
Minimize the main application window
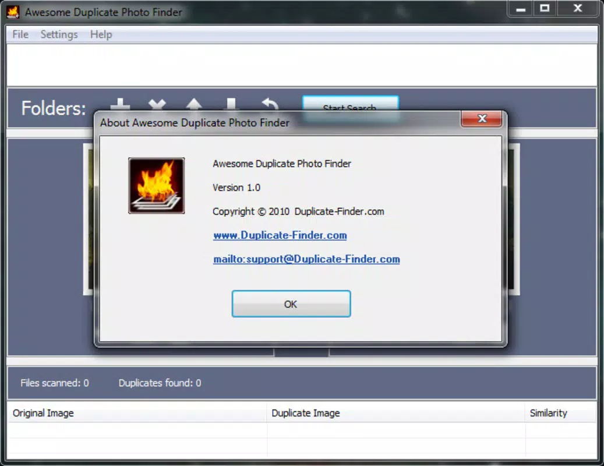point(521,9)
